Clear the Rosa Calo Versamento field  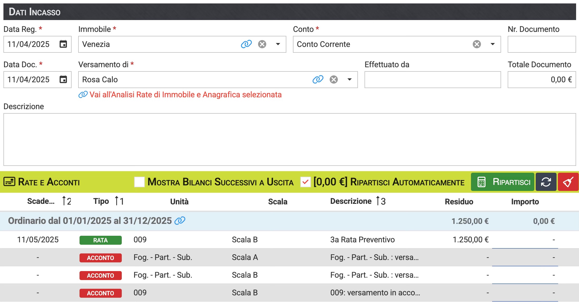click(x=334, y=79)
